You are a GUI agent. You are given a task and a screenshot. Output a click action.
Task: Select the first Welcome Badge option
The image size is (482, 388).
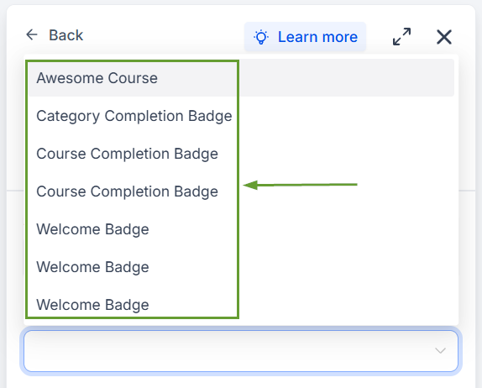click(93, 229)
